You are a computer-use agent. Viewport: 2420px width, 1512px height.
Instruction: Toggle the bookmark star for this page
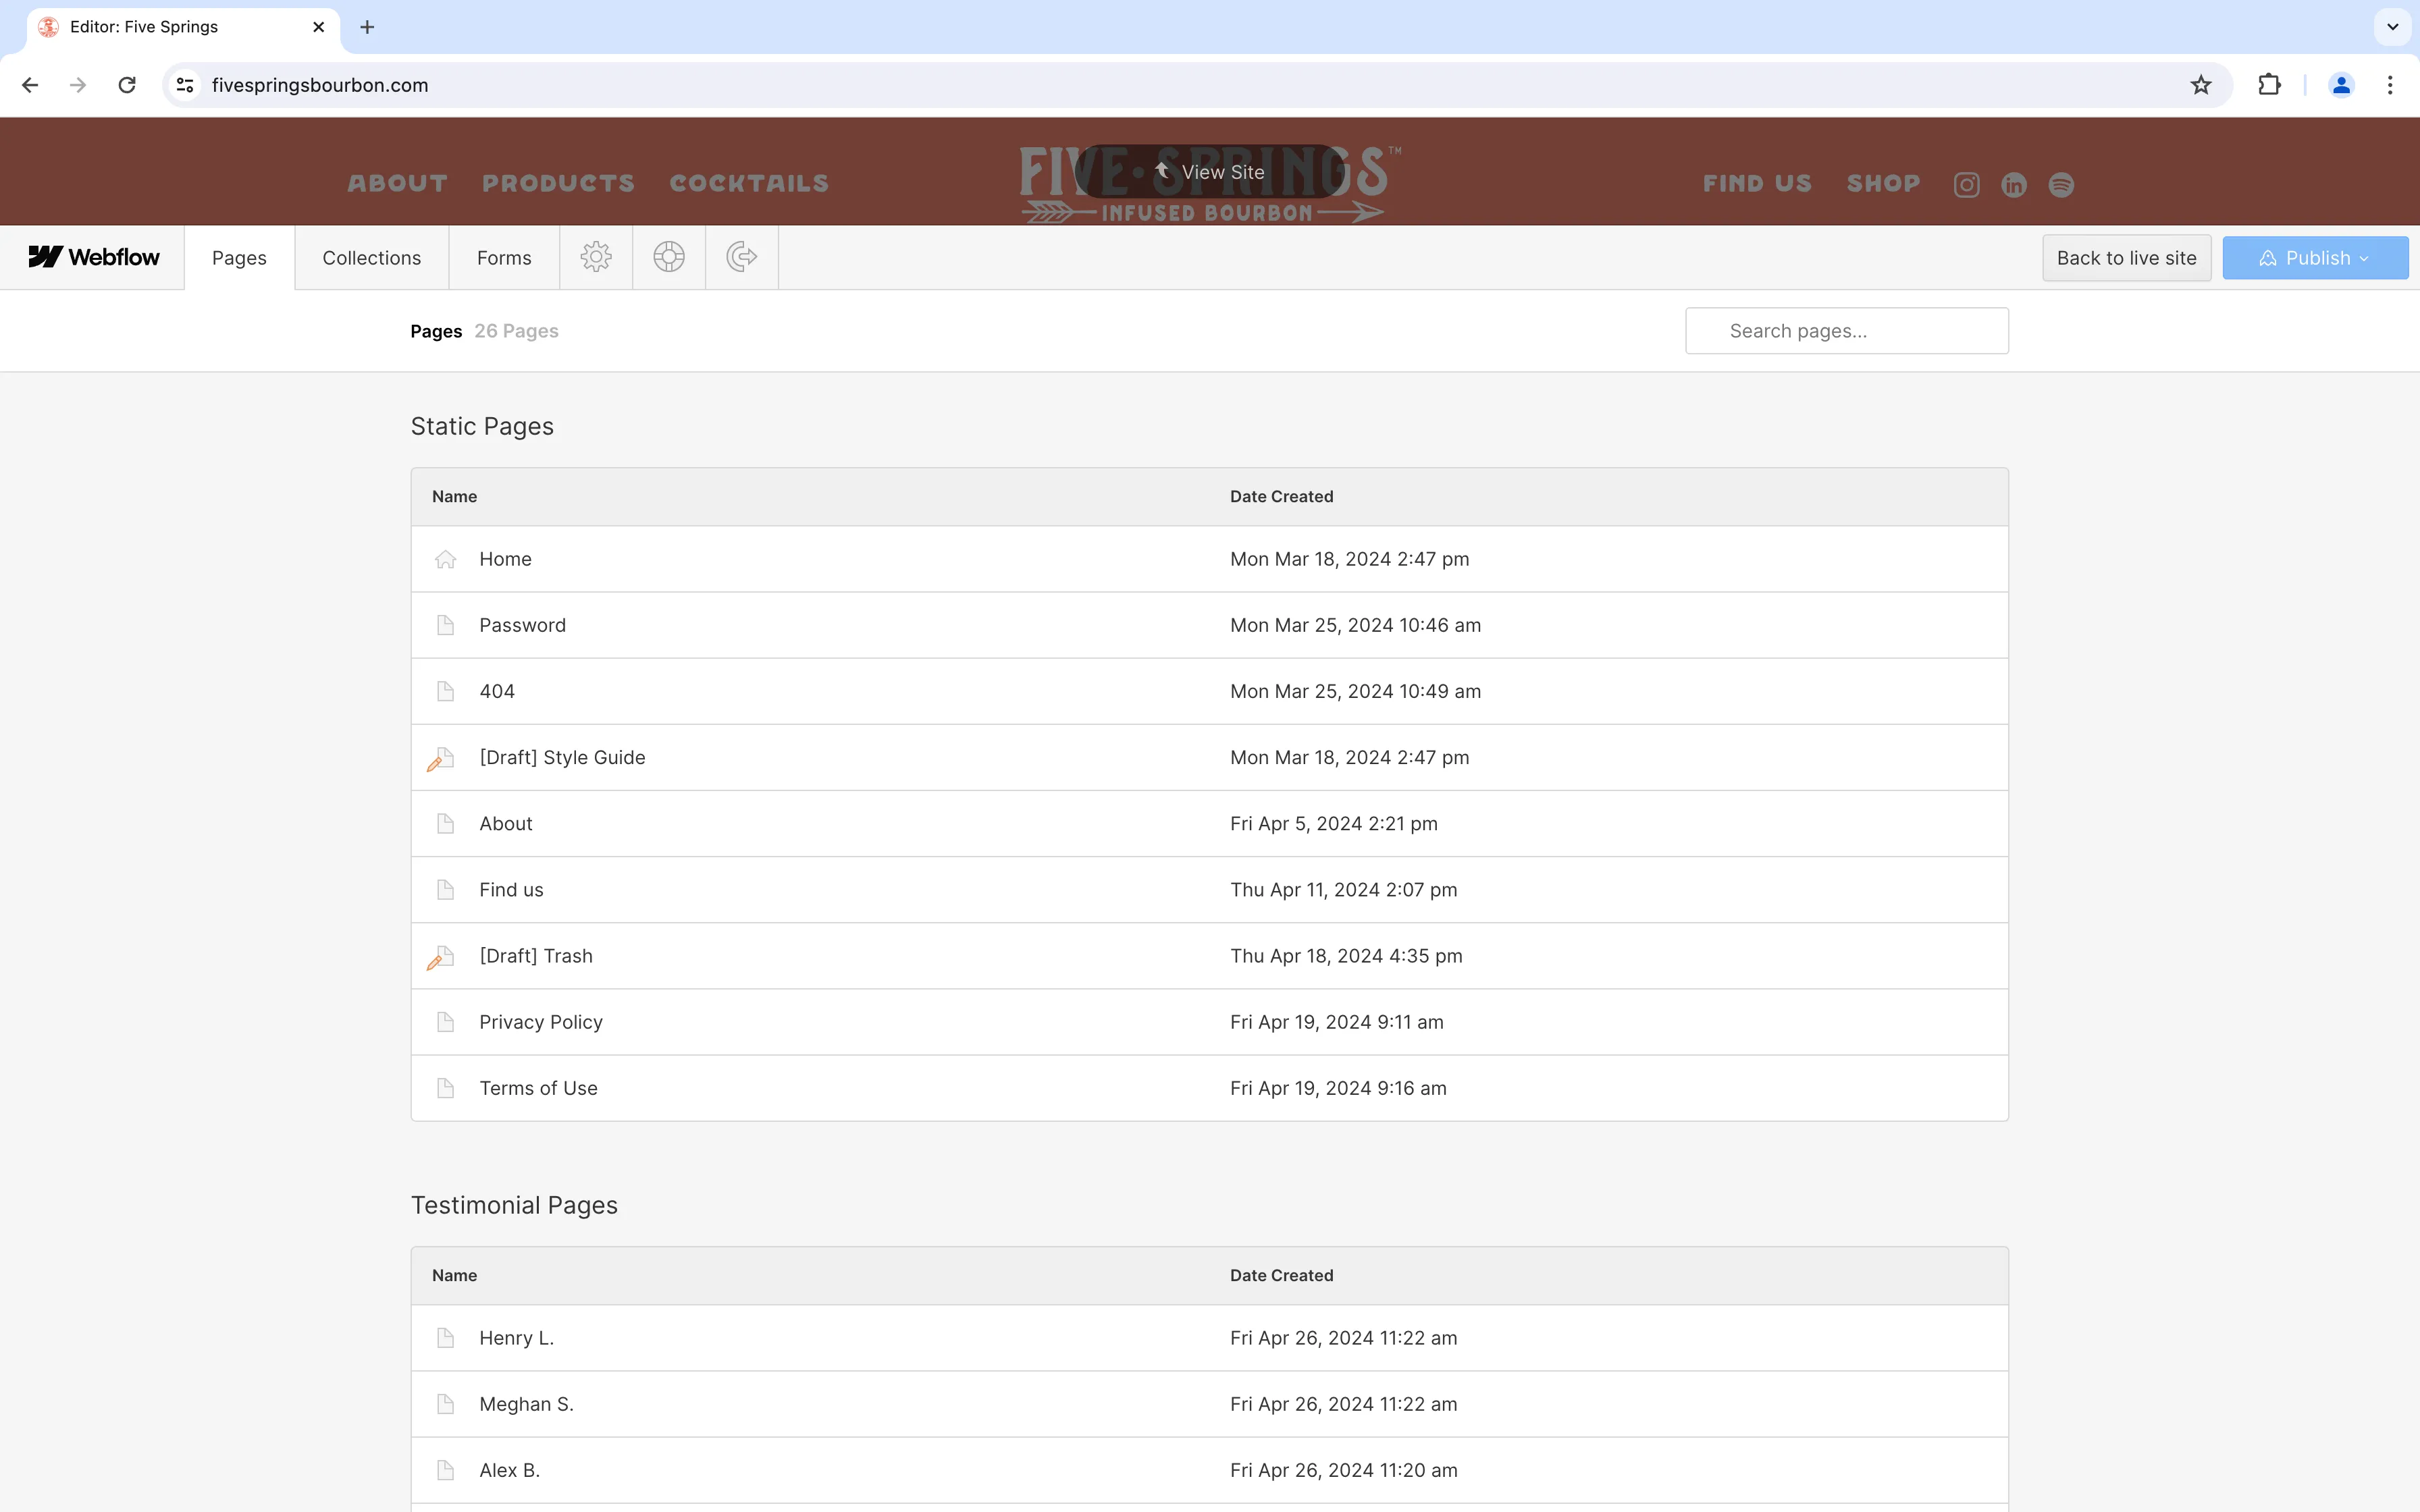[x=2200, y=85]
